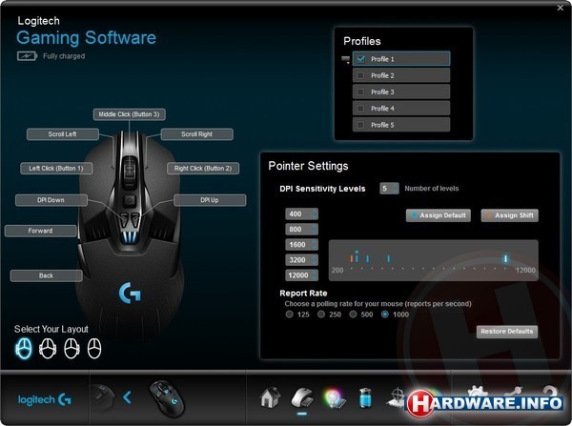Select Profile 4 row label

click(382, 109)
